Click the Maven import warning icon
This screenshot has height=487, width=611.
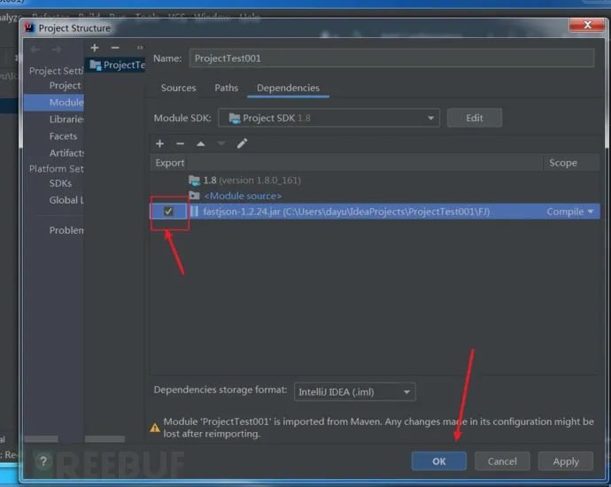click(155, 428)
